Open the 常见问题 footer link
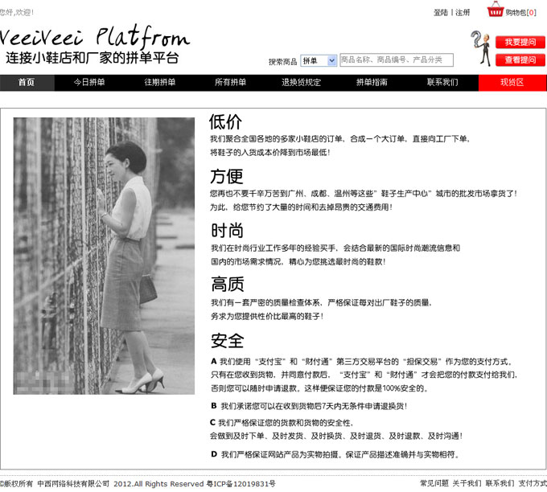This screenshot has height=492, width=547. (x=434, y=483)
